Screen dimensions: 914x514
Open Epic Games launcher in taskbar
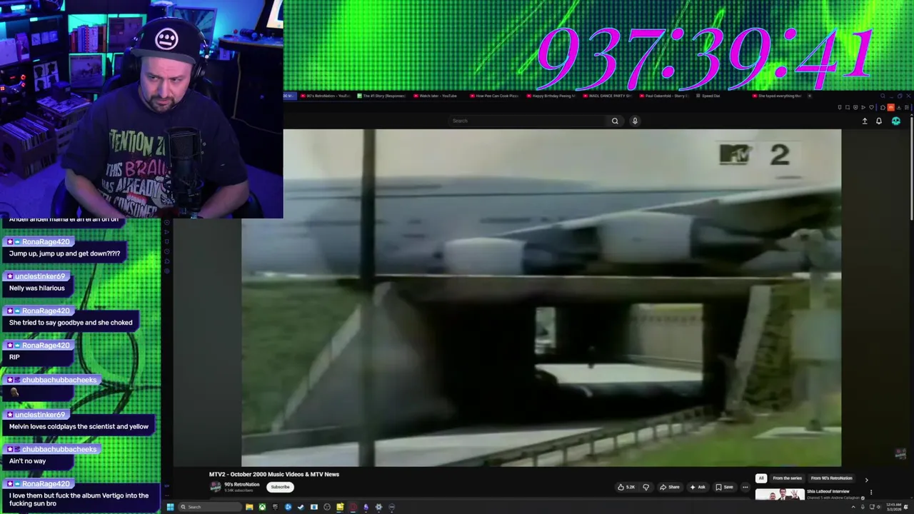point(275,507)
